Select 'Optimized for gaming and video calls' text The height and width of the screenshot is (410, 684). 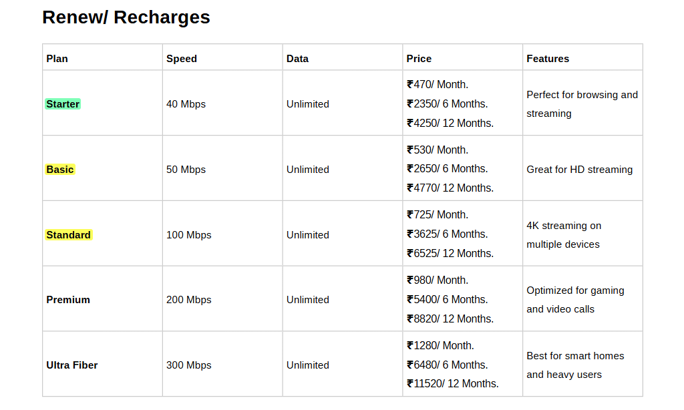tap(575, 300)
